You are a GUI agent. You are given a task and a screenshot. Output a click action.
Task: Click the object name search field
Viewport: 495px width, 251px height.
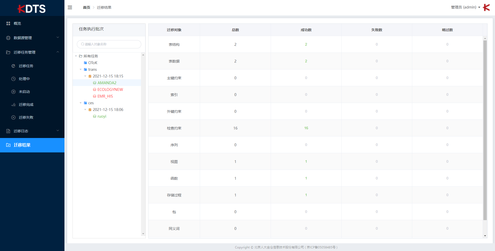(109, 44)
